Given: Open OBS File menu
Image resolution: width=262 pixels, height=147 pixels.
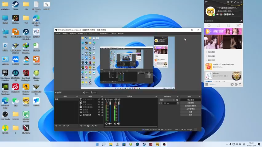Looking at the screenshot, I should click(x=58, y=34).
